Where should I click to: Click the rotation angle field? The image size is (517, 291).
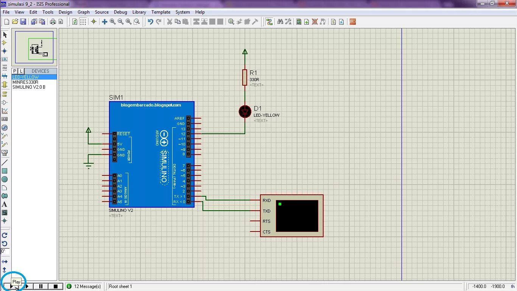pyautogui.click(x=5, y=251)
